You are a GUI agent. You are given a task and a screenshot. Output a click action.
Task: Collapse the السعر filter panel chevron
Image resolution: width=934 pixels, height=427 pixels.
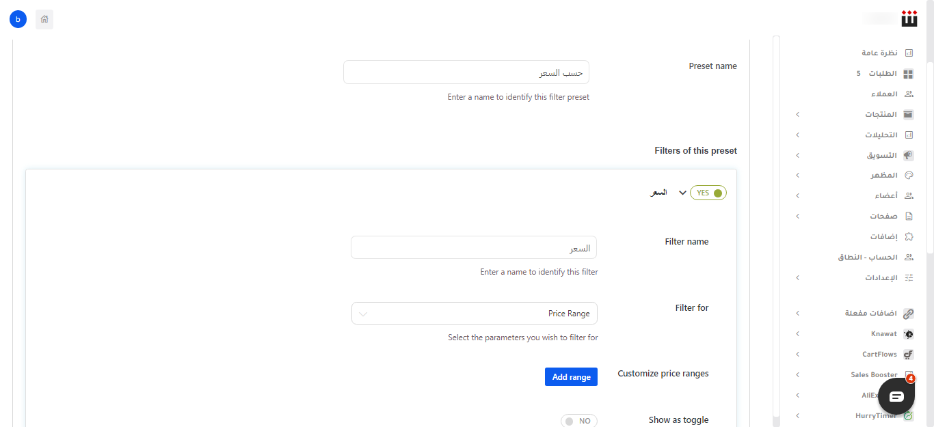click(x=682, y=193)
